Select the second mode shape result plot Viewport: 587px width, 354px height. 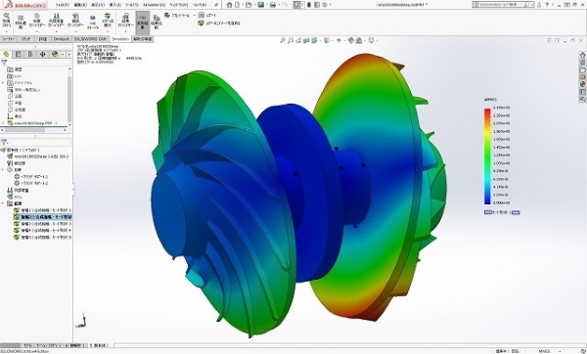coord(43,217)
